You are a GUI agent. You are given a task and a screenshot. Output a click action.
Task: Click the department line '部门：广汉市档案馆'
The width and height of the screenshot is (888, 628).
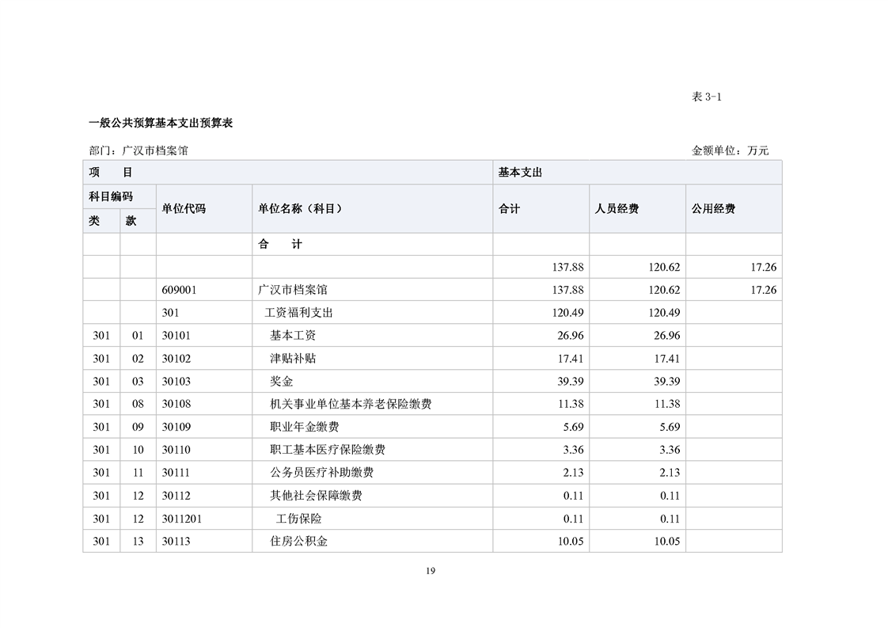139,150
